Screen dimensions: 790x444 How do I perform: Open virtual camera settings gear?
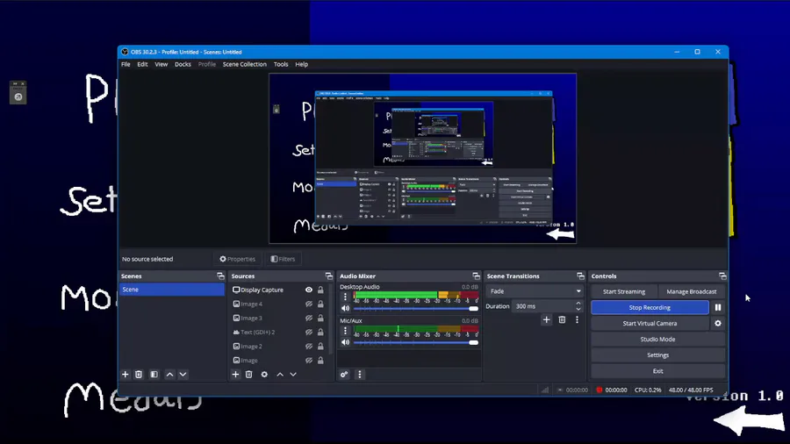718,324
